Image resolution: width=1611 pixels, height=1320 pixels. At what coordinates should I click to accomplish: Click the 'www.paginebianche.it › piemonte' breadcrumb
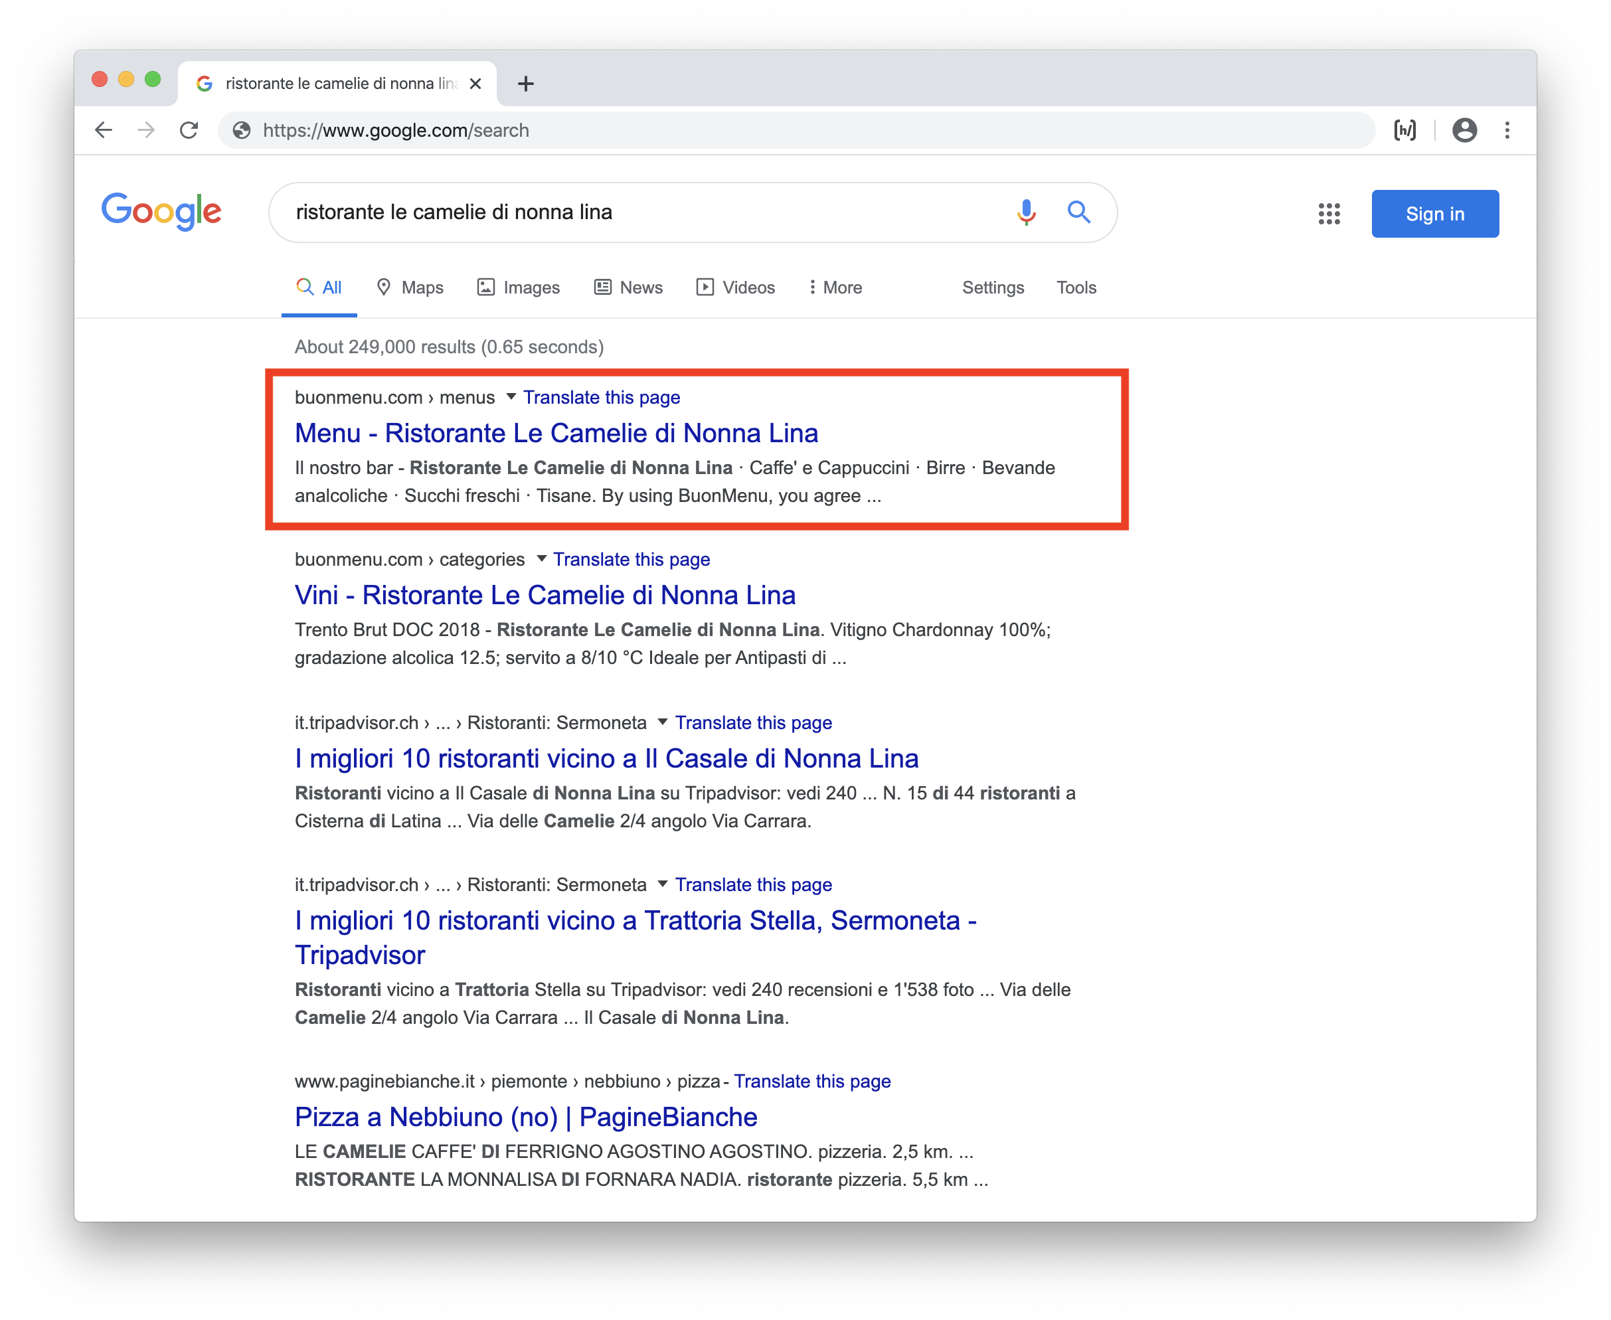pos(430,1081)
